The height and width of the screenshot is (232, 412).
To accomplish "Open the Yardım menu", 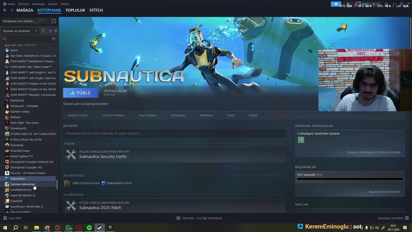I will coord(64,4).
